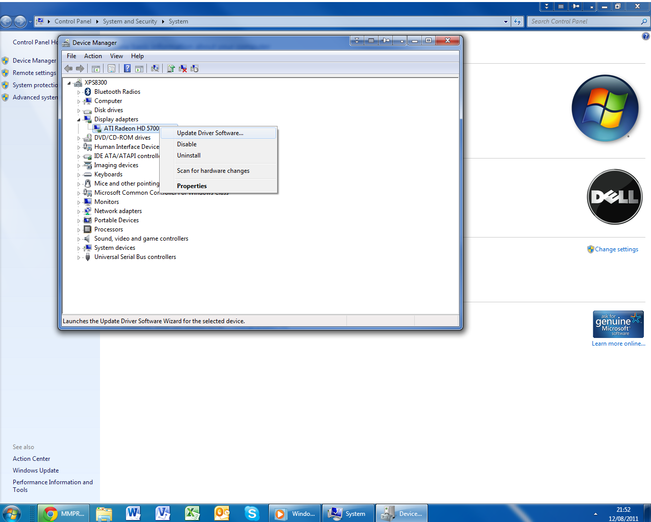The image size is (651, 522).
Task: Open the File menu in Device Manager
Action: (71, 56)
